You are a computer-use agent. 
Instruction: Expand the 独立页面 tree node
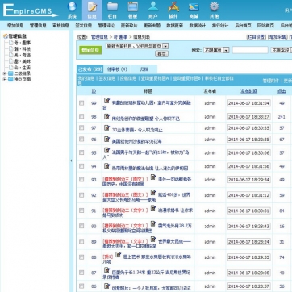coord(5,80)
